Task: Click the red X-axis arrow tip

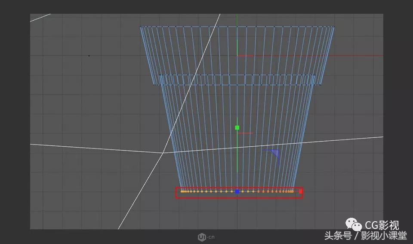Action: [x=300, y=191]
